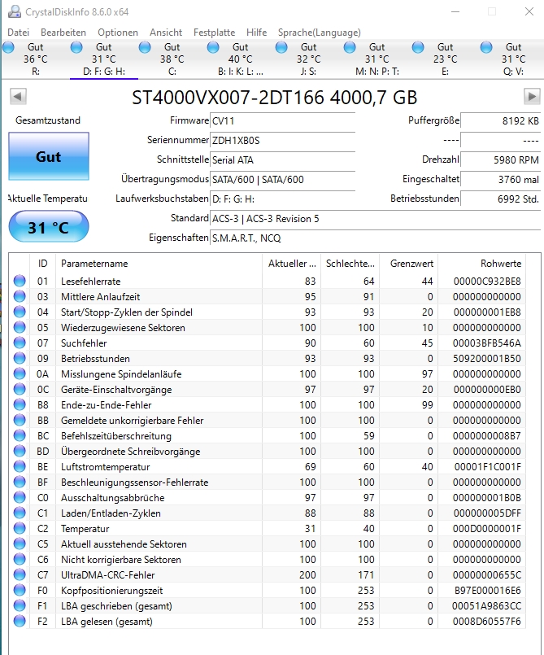Click the status orb for Lesefehlerrate

[x=20, y=281]
